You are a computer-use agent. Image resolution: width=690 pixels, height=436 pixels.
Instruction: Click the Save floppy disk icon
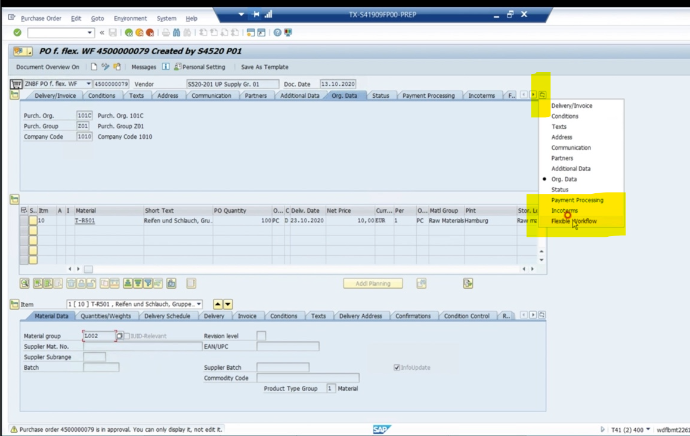(x=113, y=32)
